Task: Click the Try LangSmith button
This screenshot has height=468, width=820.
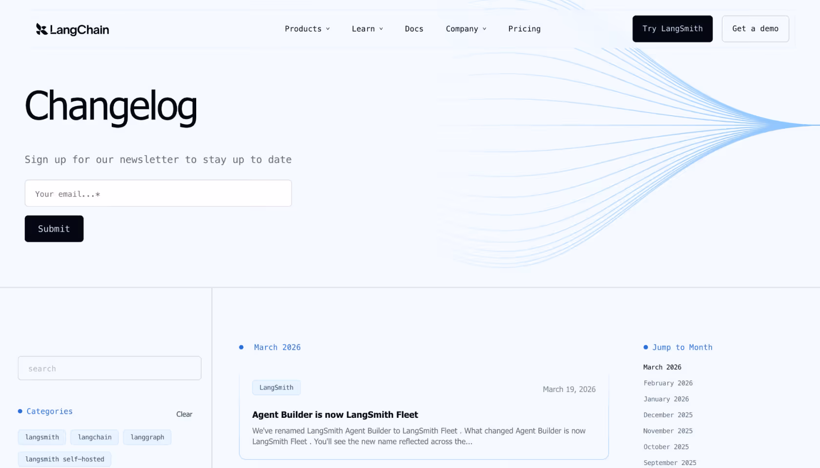Action: [672, 29]
